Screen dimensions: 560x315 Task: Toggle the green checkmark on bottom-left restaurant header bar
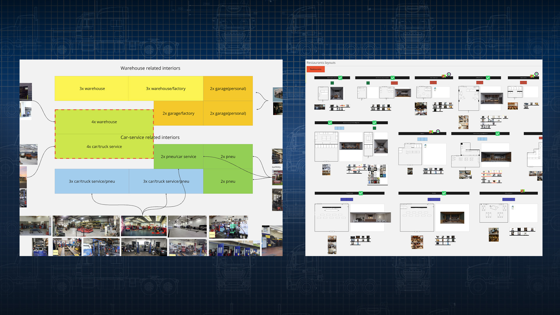[x=361, y=193]
